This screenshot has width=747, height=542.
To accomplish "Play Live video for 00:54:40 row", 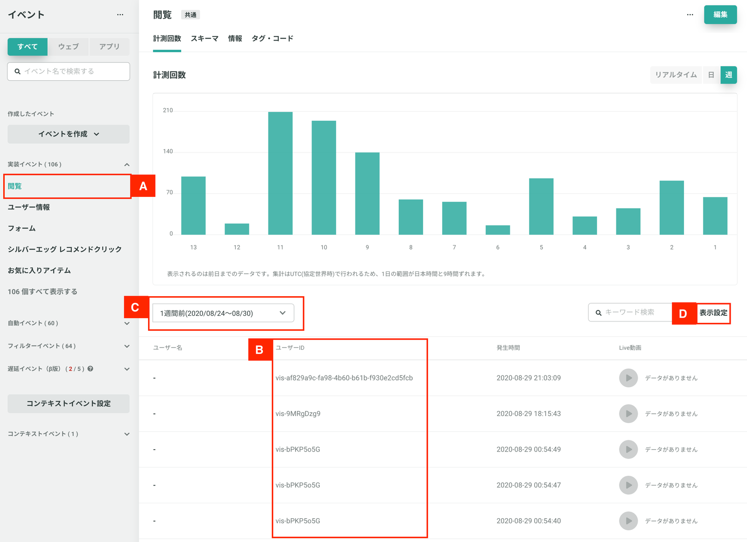I will (628, 521).
